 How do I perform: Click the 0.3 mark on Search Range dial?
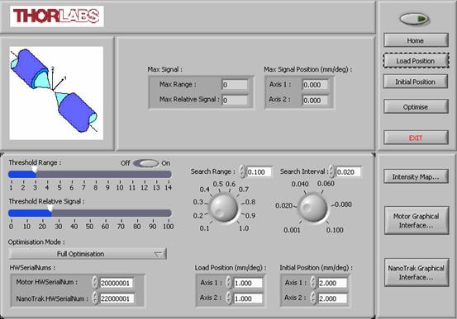[198, 202]
